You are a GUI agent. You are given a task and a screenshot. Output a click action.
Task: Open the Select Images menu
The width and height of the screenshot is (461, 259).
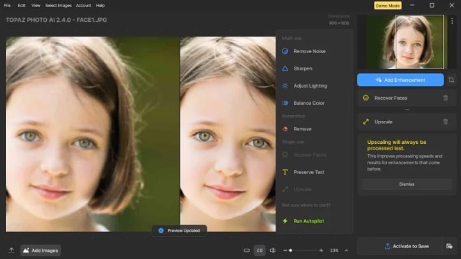pos(58,5)
